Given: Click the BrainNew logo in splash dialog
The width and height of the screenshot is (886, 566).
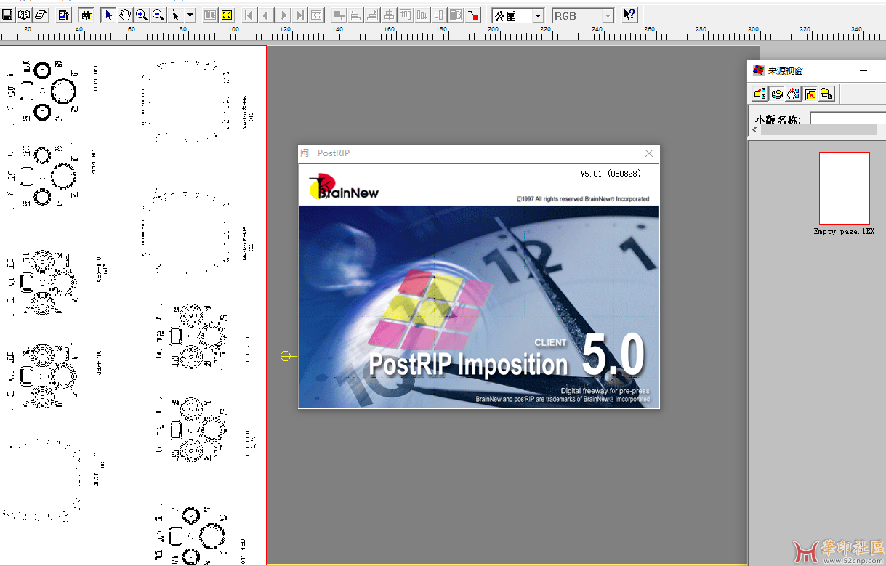Looking at the screenshot, I should 343,187.
